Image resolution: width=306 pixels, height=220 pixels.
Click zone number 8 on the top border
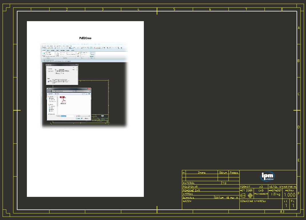click(x=282, y=9)
